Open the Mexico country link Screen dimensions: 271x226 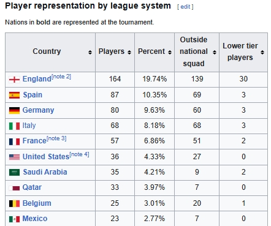35,219
